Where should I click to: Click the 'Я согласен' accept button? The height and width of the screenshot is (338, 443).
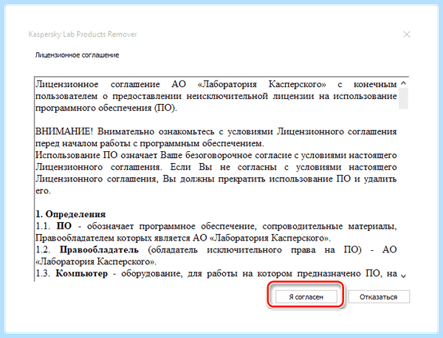(x=306, y=297)
